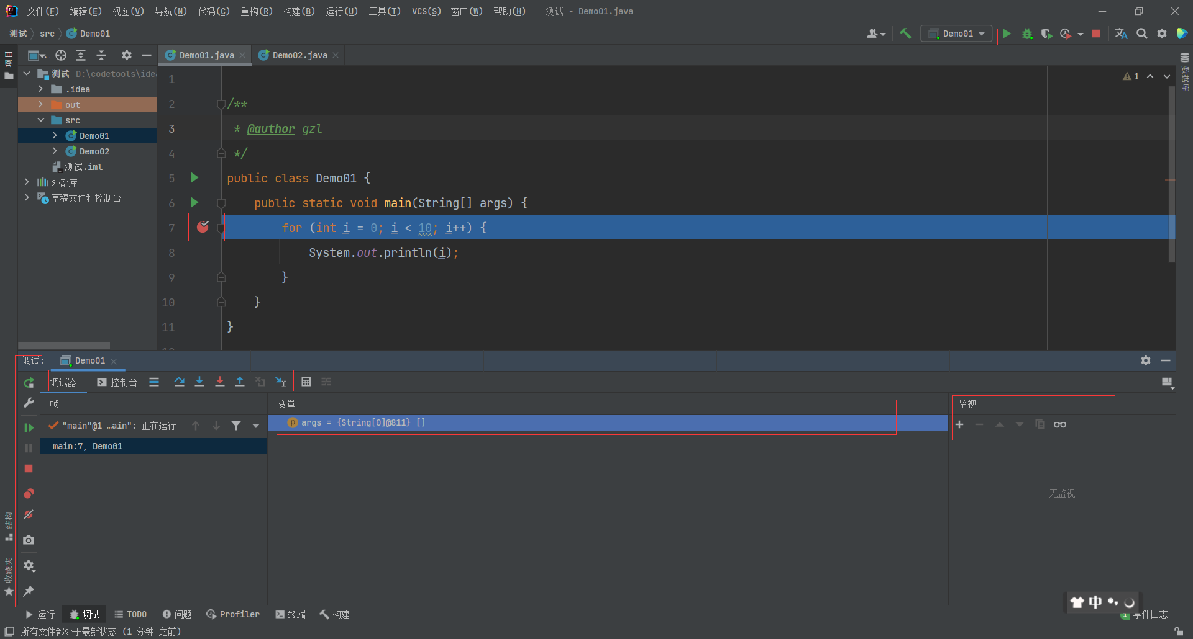Stop the running process in top toolbar
Image resolution: width=1193 pixels, height=639 pixels.
pos(1096,34)
